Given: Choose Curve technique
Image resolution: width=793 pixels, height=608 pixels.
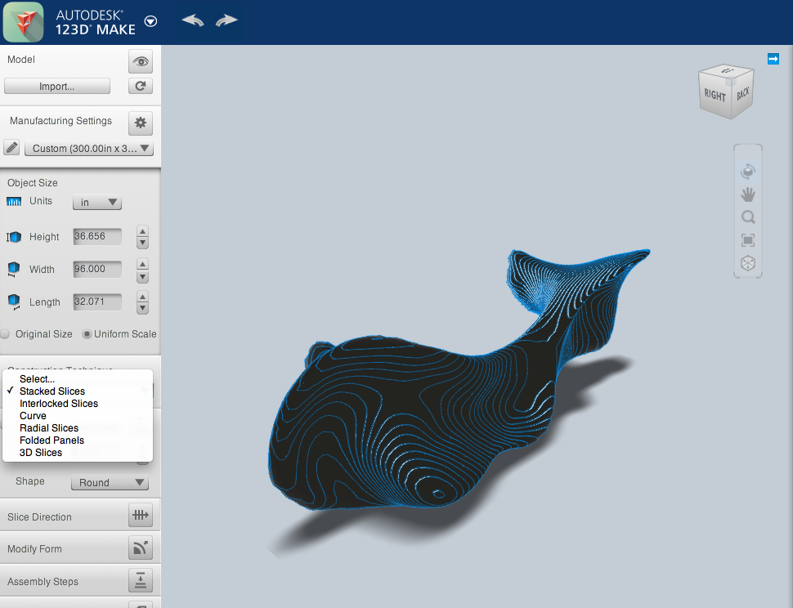Looking at the screenshot, I should pyautogui.click(x=78, y=415).
